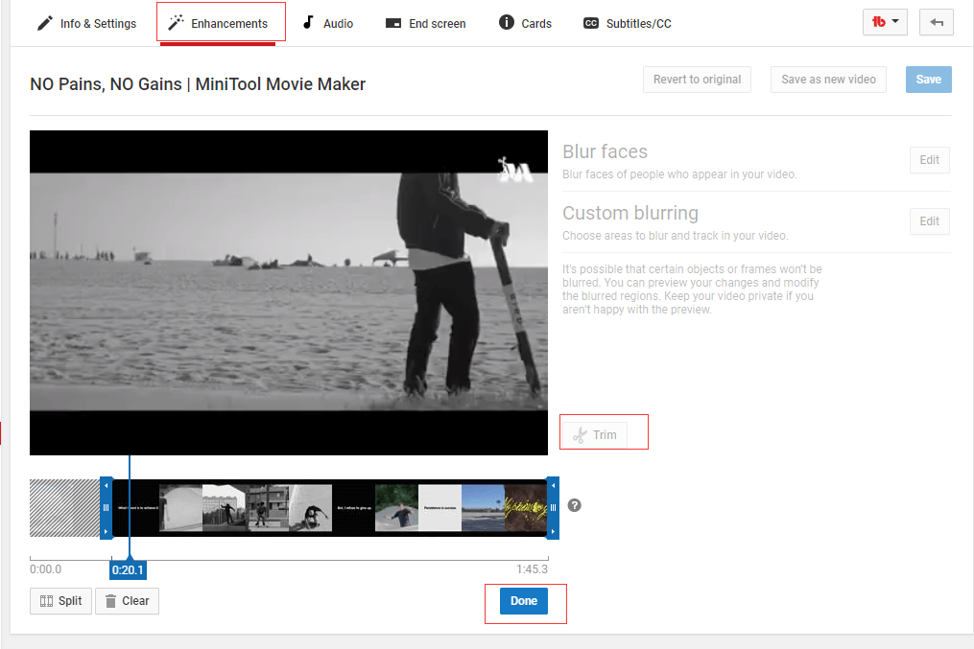The height and width of the screenshot is (649, 974).
Task: Click the 0:20.1 playhead marker
Action: pos(128,569)
